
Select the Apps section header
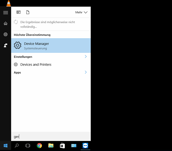click(17, 72)
